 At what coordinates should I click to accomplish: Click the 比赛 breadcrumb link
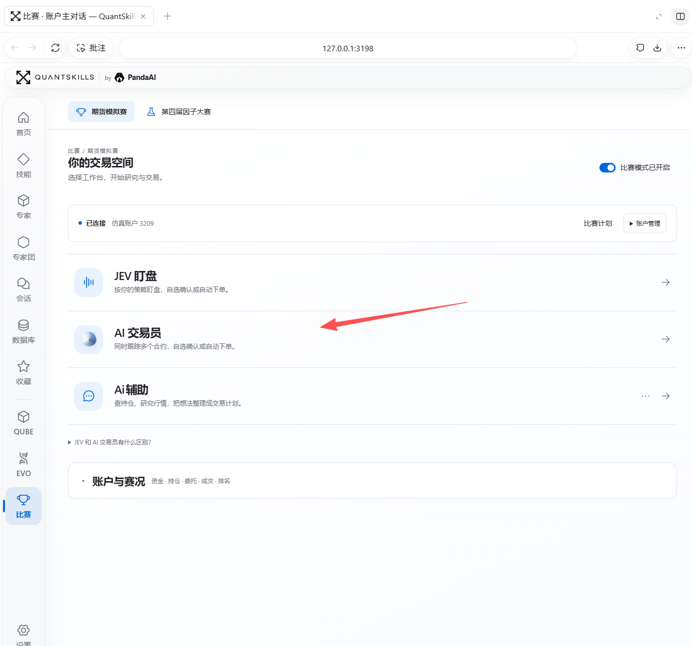pos(74,151)
